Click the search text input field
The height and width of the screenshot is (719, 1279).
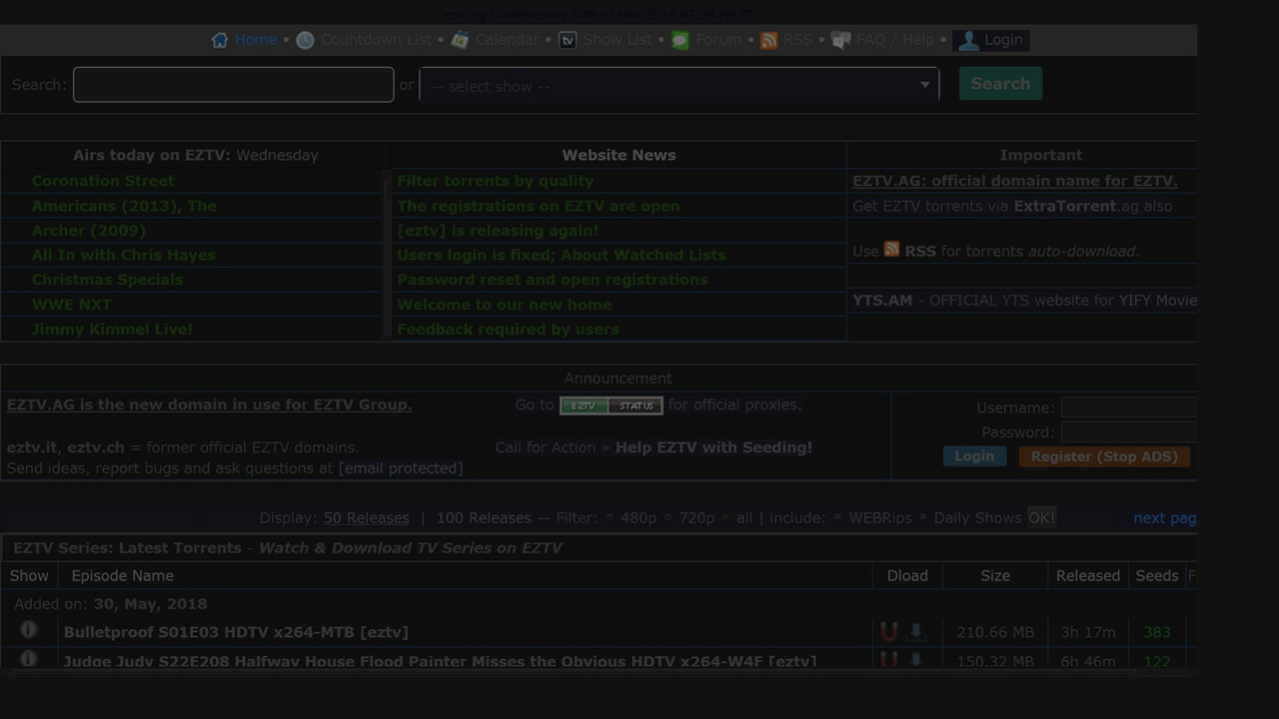234,85
